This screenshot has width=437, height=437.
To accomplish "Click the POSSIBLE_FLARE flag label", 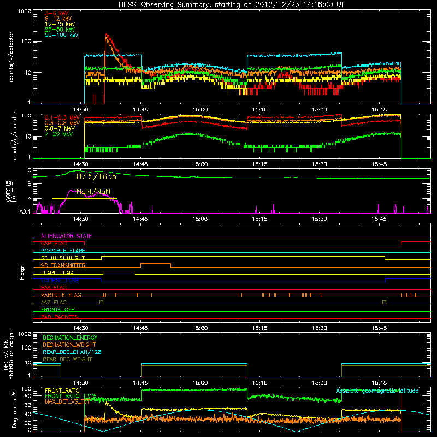I will (x=63, y=251).
